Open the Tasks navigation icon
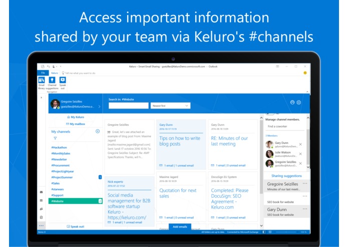Viewport: 348px width, 247px height. pos(41,217)
